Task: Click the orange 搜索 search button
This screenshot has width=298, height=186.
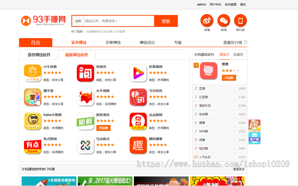Action: (166, 21)
